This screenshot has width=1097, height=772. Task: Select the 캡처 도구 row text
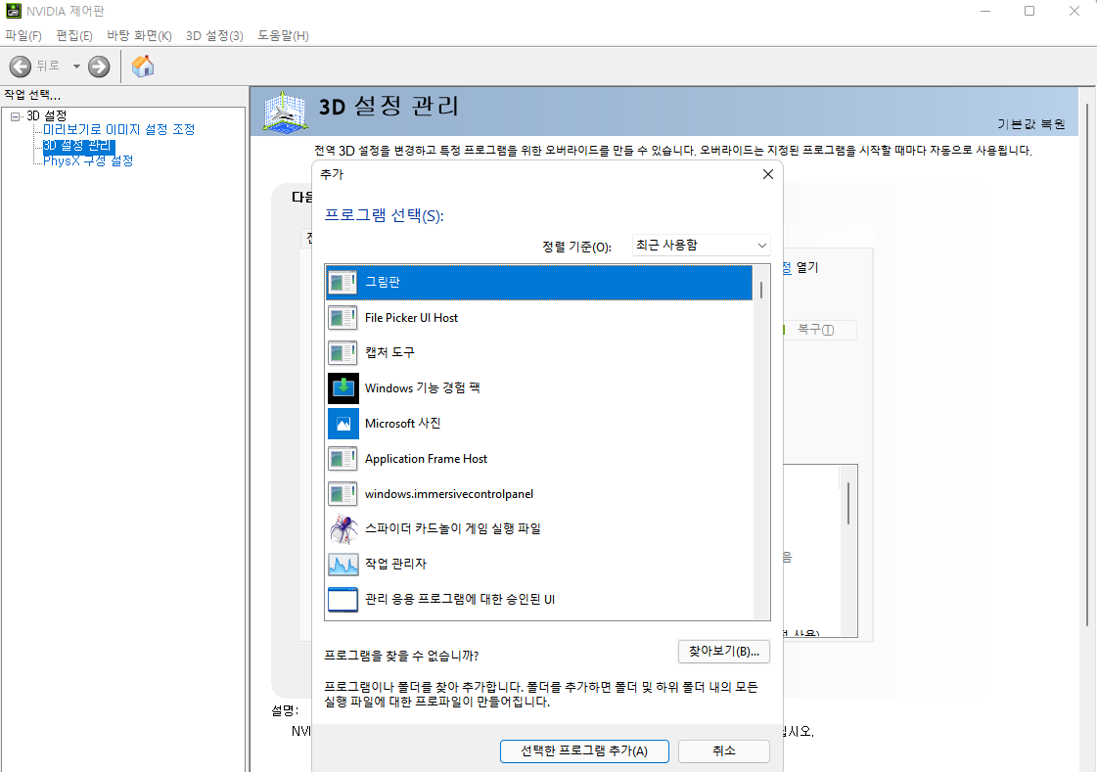pyautogui.click(x=389, y=352)
